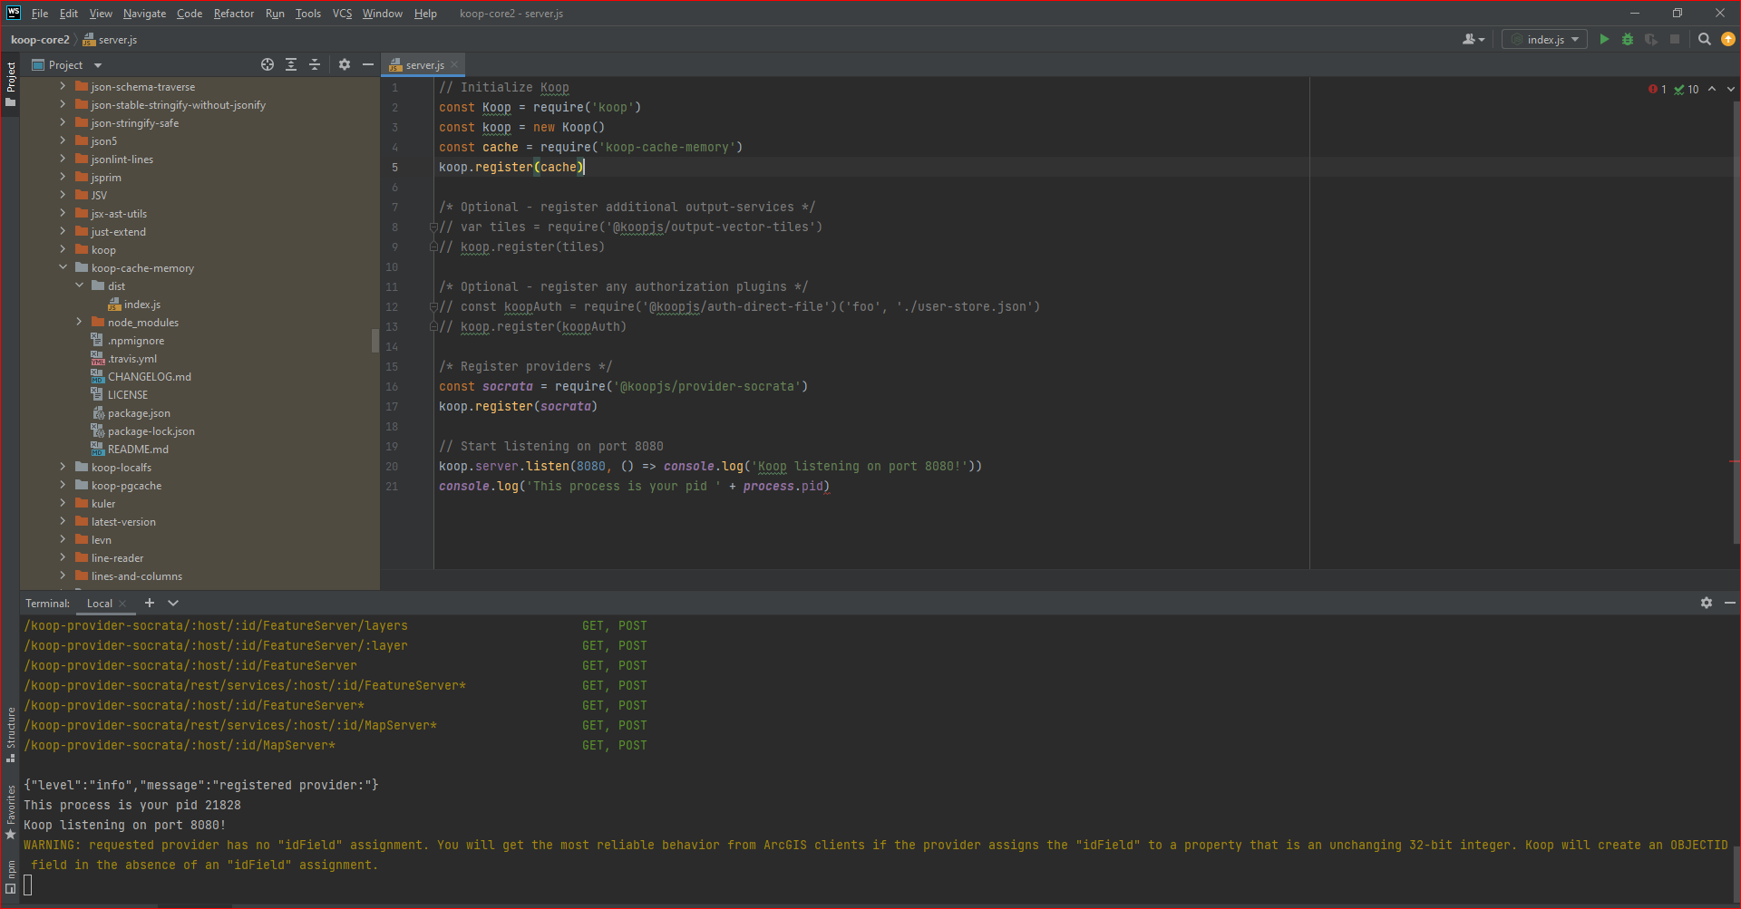Run with coverage icon in toolbar

1651,39
